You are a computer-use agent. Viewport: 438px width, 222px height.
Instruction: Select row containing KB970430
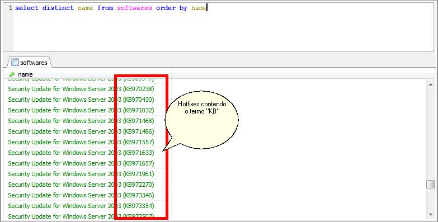(x=88, y=100)
